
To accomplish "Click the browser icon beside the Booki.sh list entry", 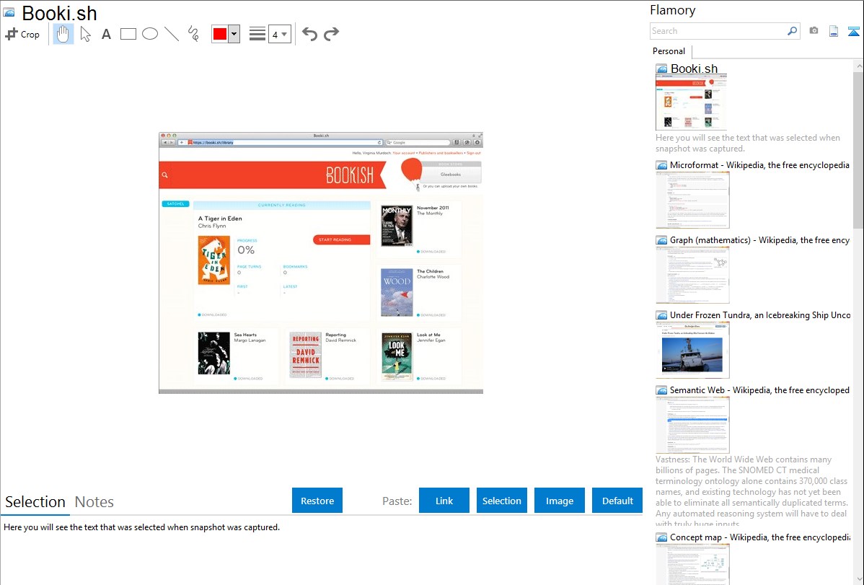I will (x=662, y=69).
